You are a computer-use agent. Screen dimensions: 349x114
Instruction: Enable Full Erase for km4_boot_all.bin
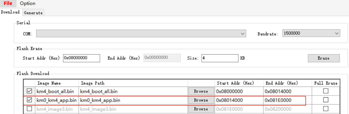click(326, 91)
